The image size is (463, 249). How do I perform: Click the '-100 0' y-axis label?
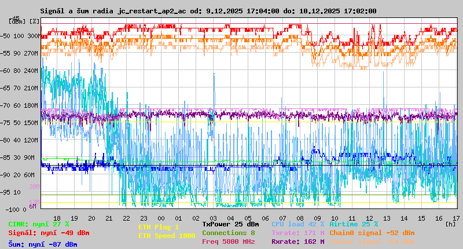coord(16,210)
